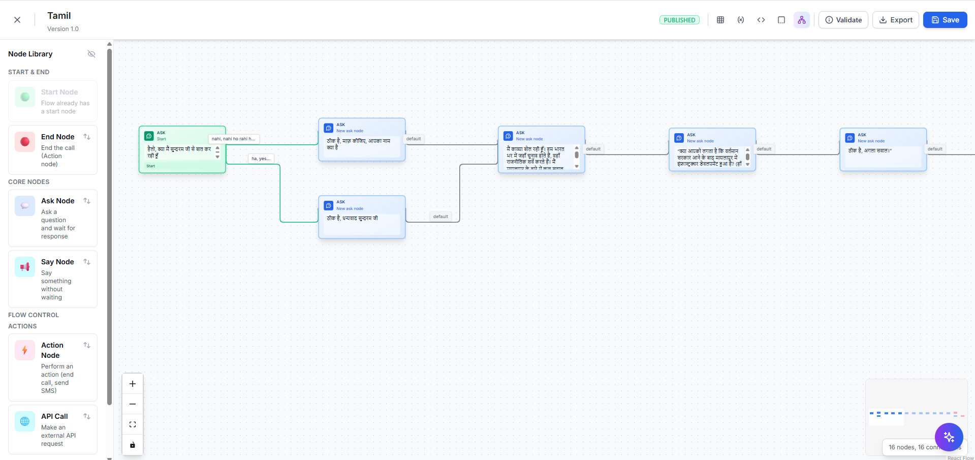Click the 'nahi, nahi ho rahi h...' edge label
Image resolution: width=975 pixels, height=460 pixels.
[x=234, y=139]
